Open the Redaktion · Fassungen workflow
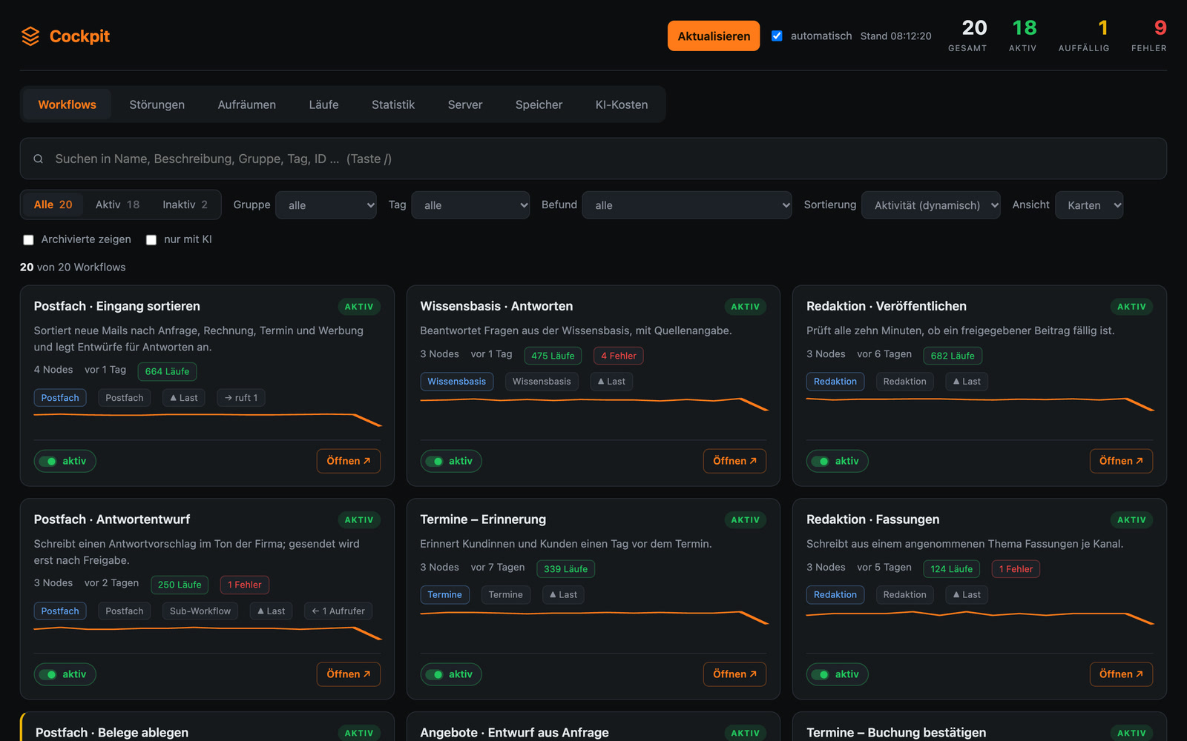Screen dimensions: 1187x741 1121,674
